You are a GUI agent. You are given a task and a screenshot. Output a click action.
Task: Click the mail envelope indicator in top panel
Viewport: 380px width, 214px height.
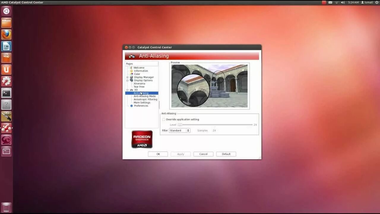pyautogui.click(x=330, y=2)
